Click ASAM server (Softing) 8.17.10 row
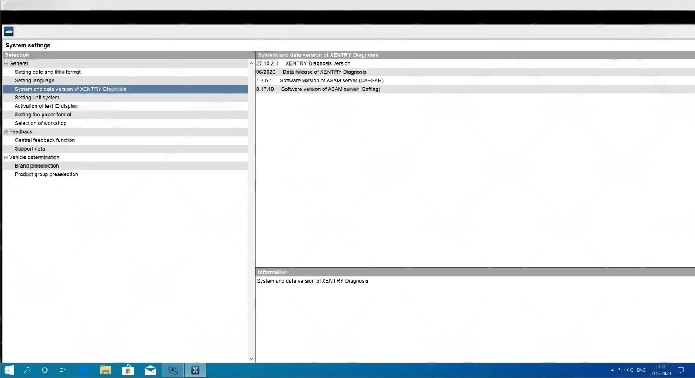Viewport: 695px width, 378px height. point(475,89)
